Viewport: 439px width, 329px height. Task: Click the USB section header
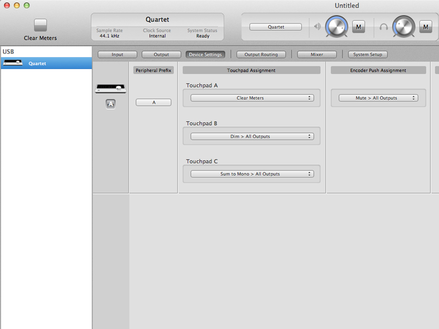(8, 52)
